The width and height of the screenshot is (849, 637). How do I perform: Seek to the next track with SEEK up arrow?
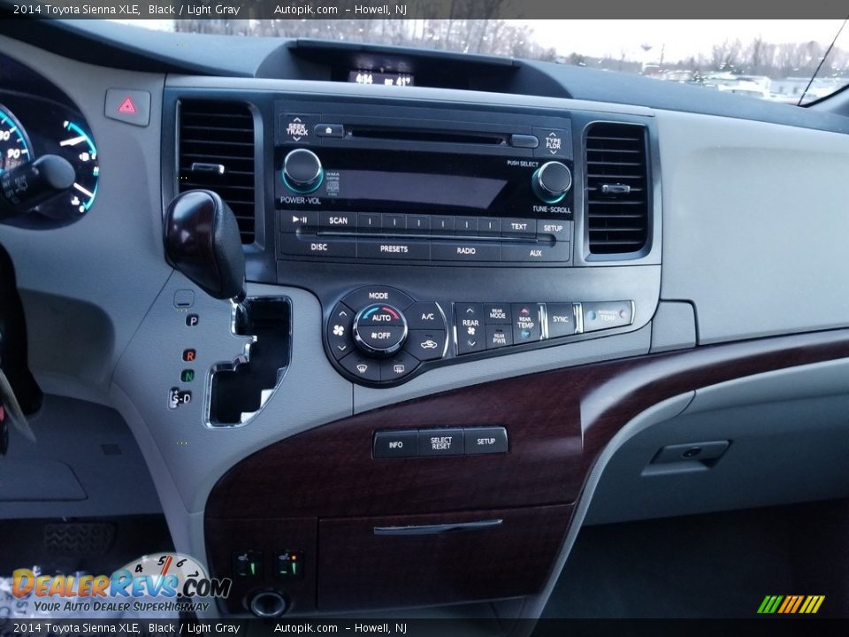pos(297,120)
